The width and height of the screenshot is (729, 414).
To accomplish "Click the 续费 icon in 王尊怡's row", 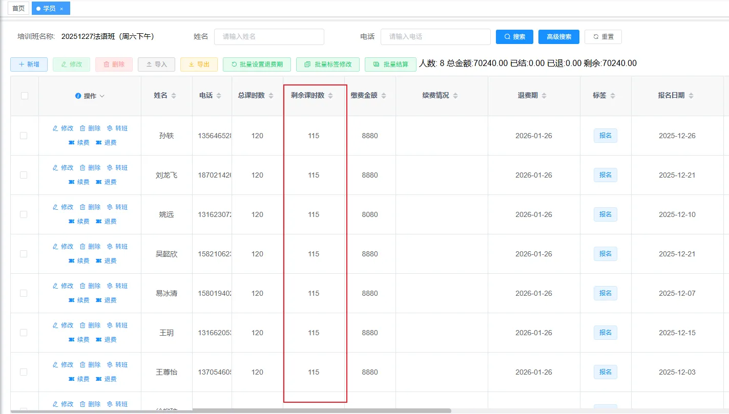I will click(72, 379).
